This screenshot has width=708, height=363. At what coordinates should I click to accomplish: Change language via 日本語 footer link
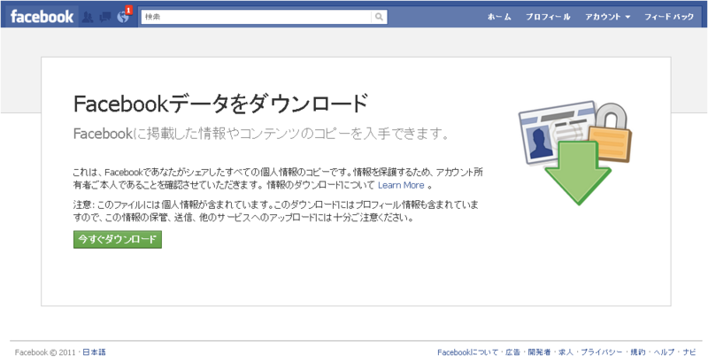[x=94, y=352]
